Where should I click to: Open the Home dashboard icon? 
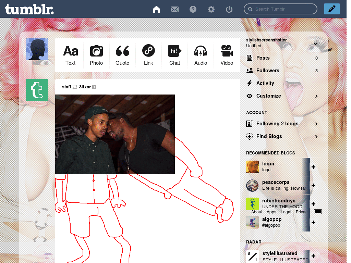(x=156, y=9)
